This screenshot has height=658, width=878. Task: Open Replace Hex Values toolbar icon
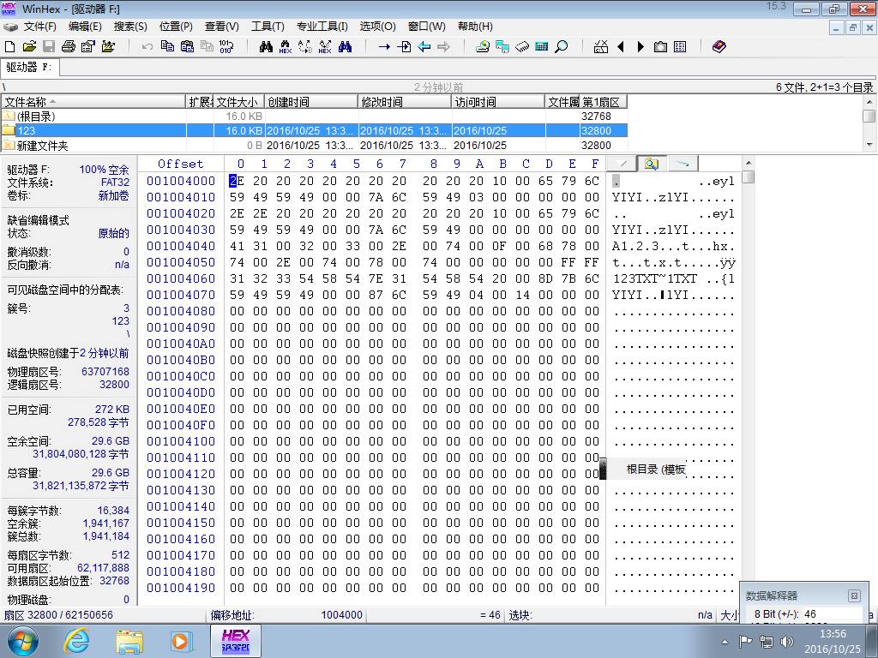[325, 46]
